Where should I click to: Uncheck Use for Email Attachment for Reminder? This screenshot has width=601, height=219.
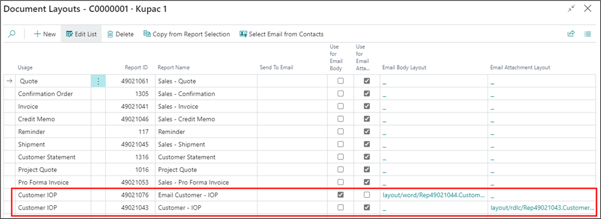367,132
